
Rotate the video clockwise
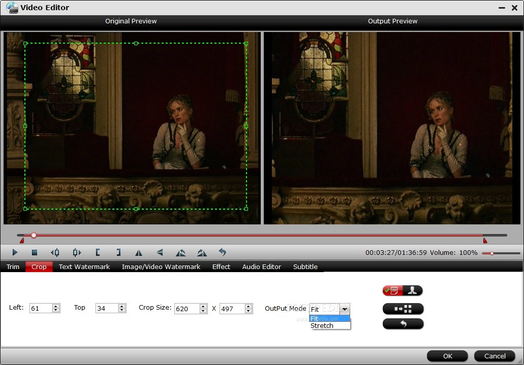coord(202,253)
